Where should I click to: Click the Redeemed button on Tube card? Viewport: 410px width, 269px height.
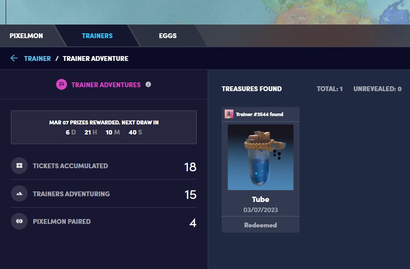coord(261,225)
